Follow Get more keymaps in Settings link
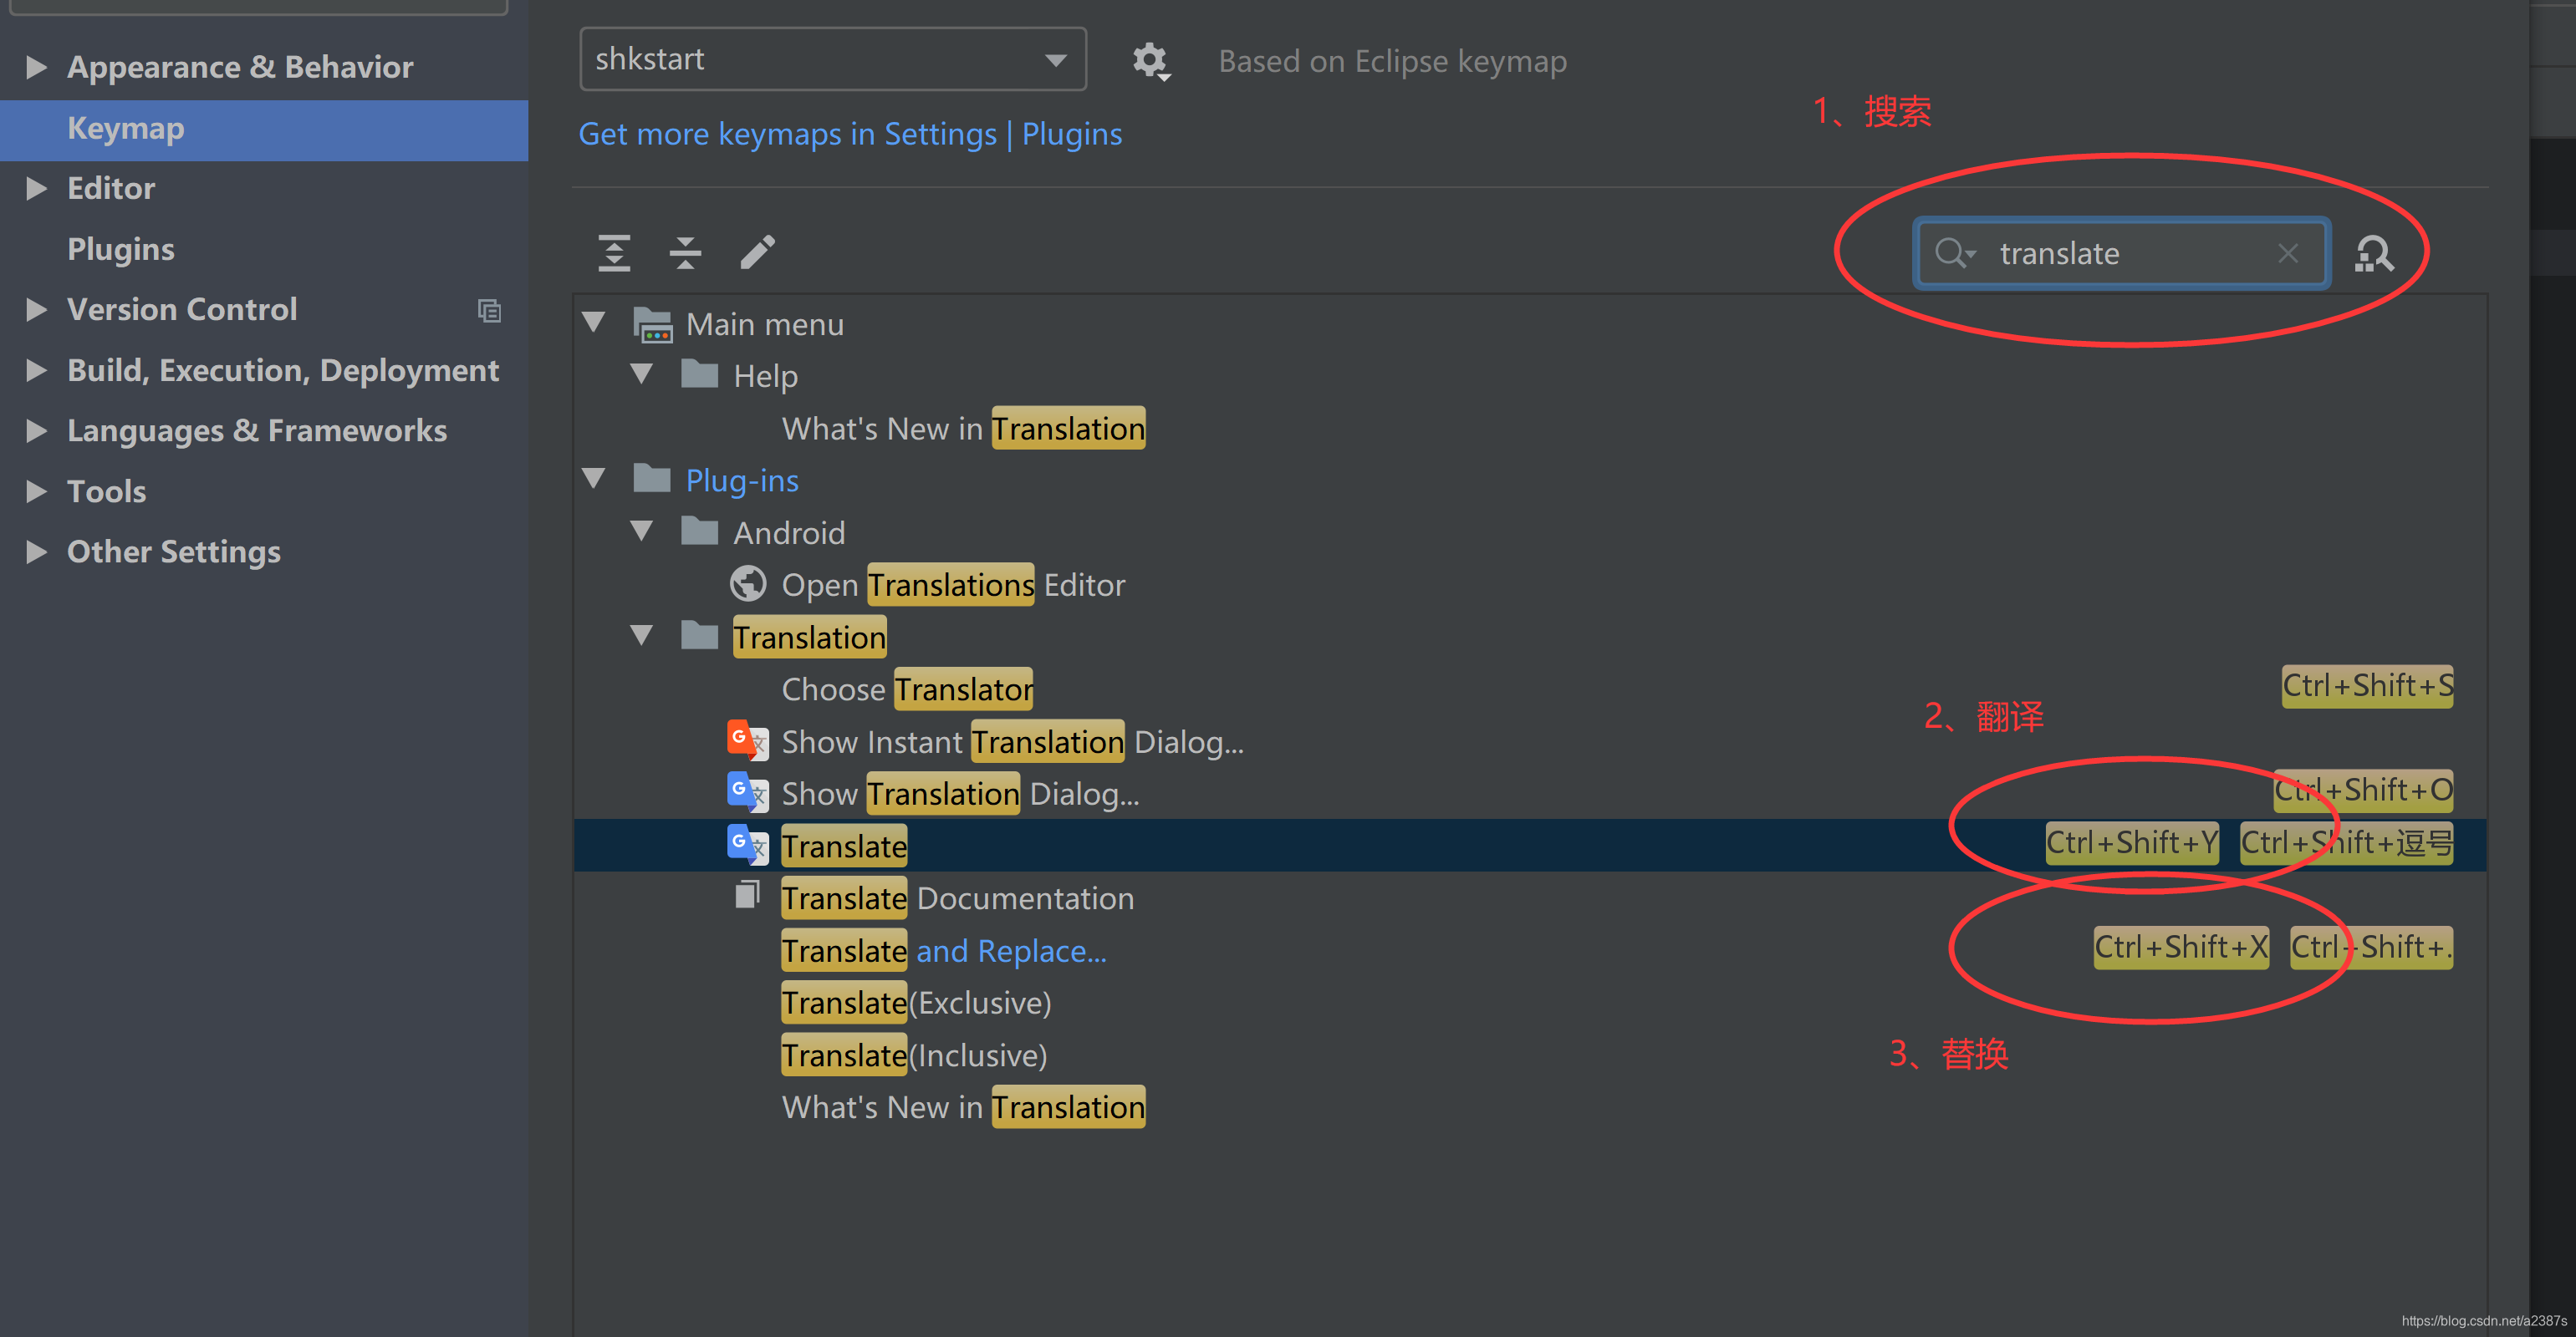The image size is (2576, 1337). coord(850,134)
